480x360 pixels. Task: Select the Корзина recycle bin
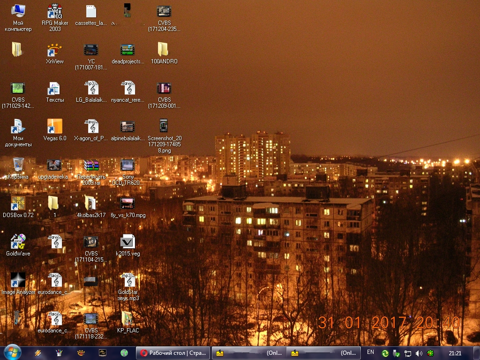point(18,165)
